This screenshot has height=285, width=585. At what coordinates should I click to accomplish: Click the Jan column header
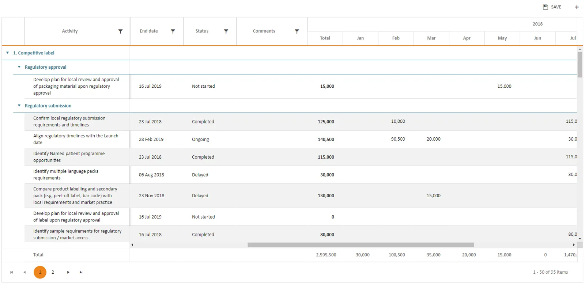[361, 38]
